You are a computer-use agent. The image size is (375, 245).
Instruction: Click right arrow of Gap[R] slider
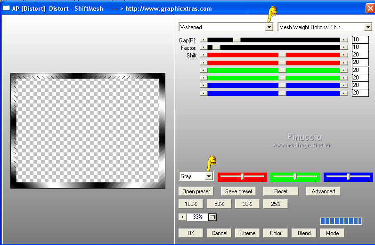coord(344,40)
